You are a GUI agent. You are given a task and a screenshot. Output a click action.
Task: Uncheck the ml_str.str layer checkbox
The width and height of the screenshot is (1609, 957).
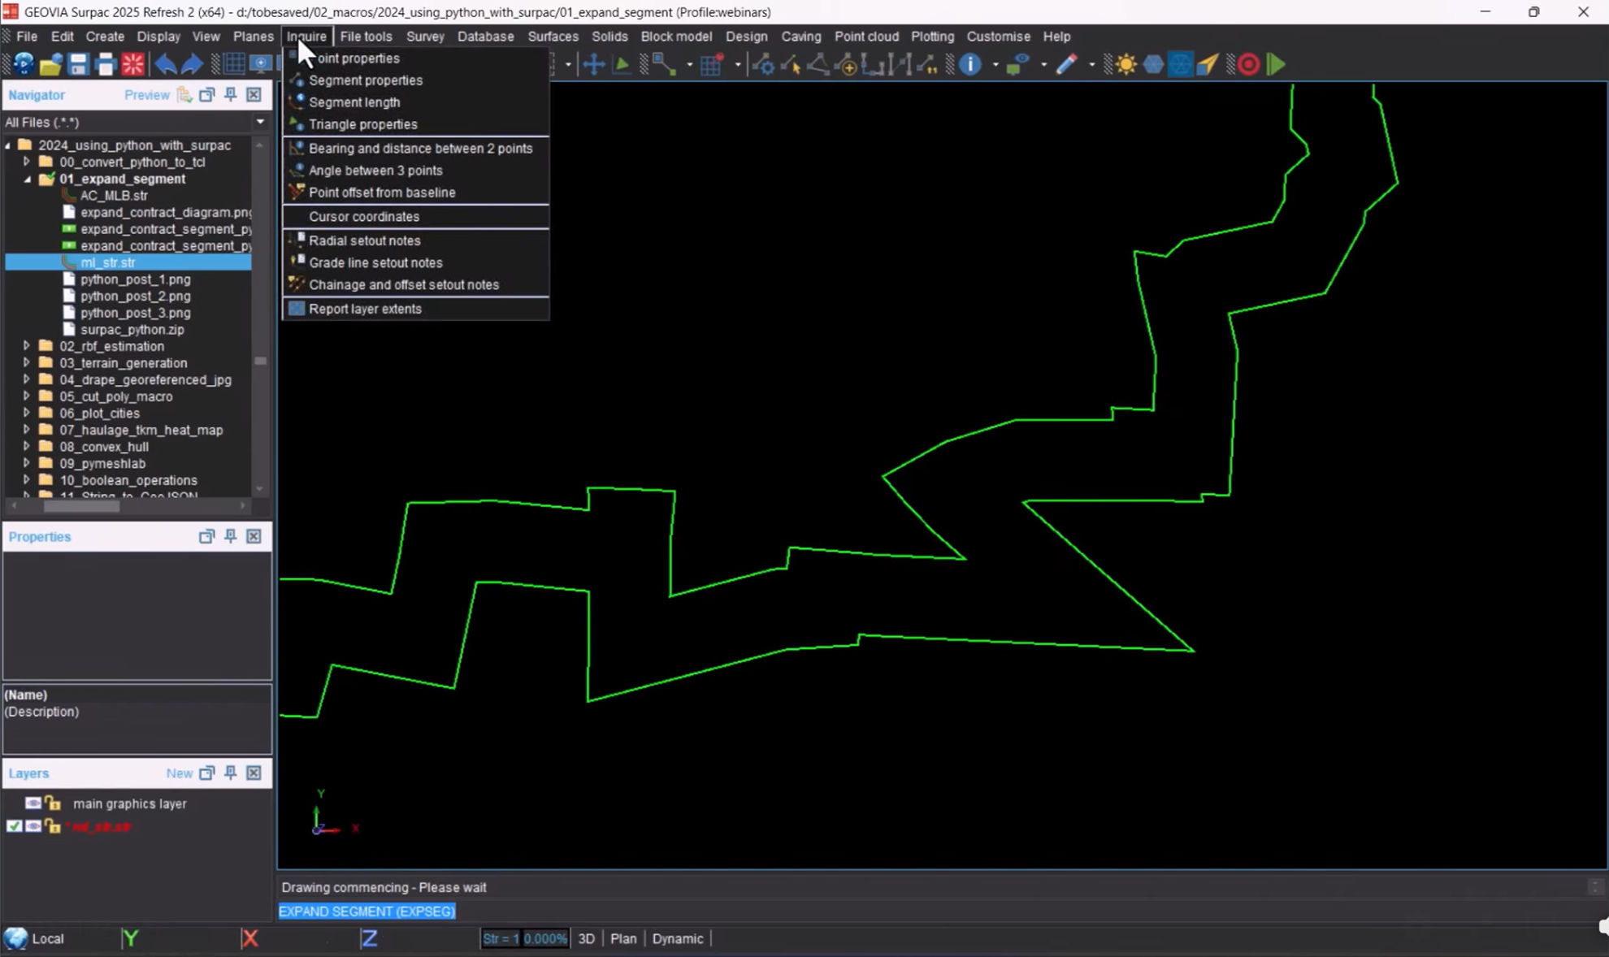coord(14,826)
